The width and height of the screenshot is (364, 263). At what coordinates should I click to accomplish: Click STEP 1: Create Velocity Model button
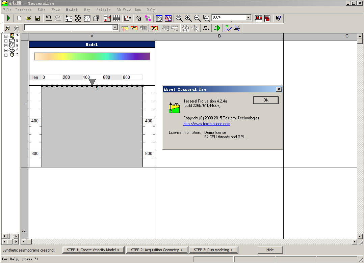pyautogui.click(x=93, y=250)
